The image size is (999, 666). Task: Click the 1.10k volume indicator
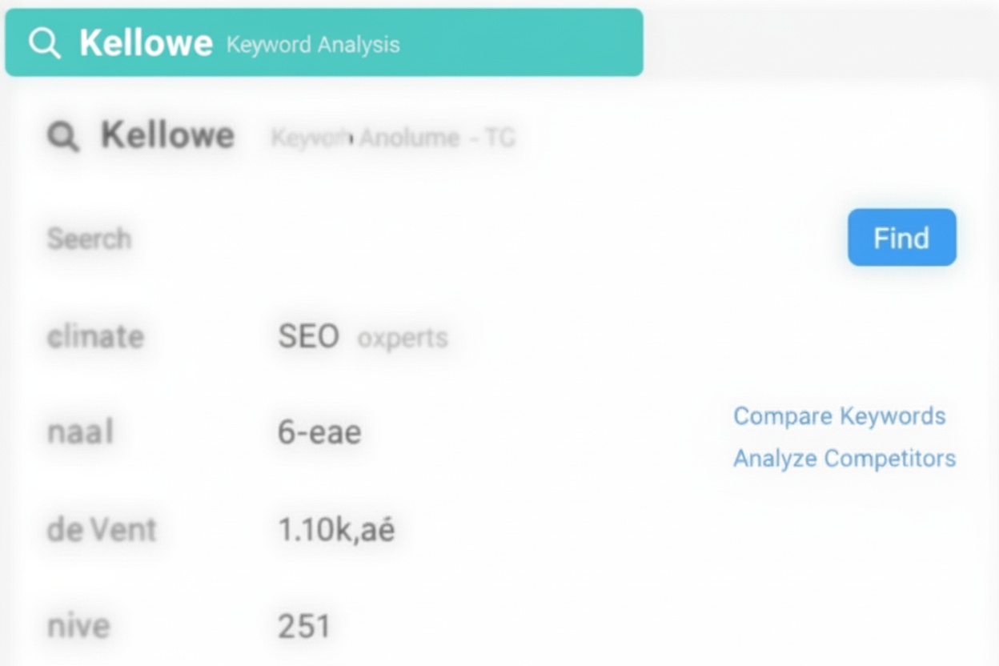(x=336, y=529)
